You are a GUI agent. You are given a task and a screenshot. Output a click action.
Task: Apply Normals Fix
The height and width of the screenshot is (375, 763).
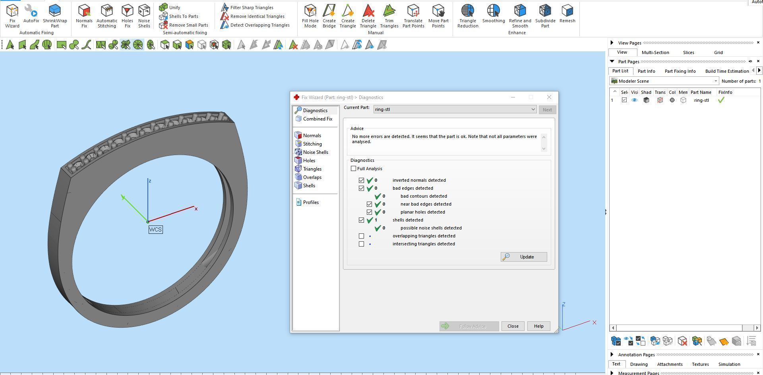click(x=84, y=16)
